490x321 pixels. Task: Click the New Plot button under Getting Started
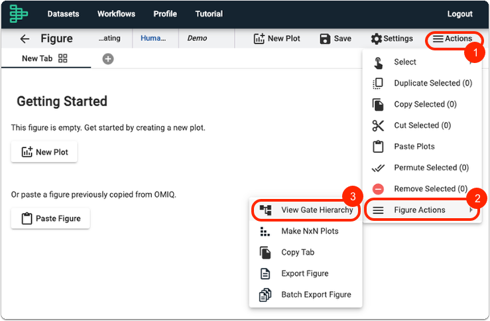(x=44, y=152)
